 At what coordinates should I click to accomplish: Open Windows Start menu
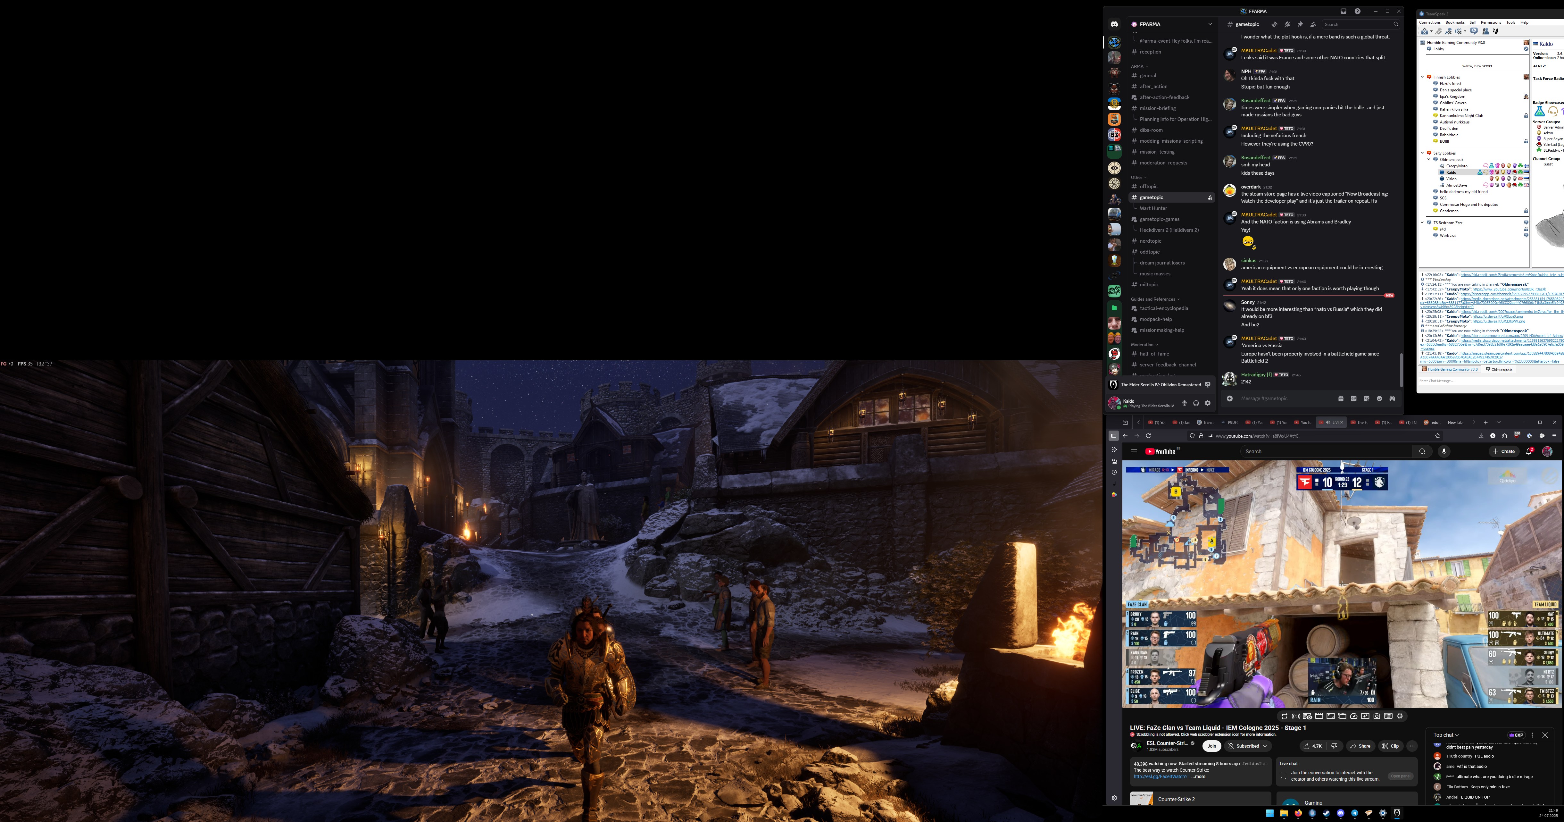(1269, 813)
